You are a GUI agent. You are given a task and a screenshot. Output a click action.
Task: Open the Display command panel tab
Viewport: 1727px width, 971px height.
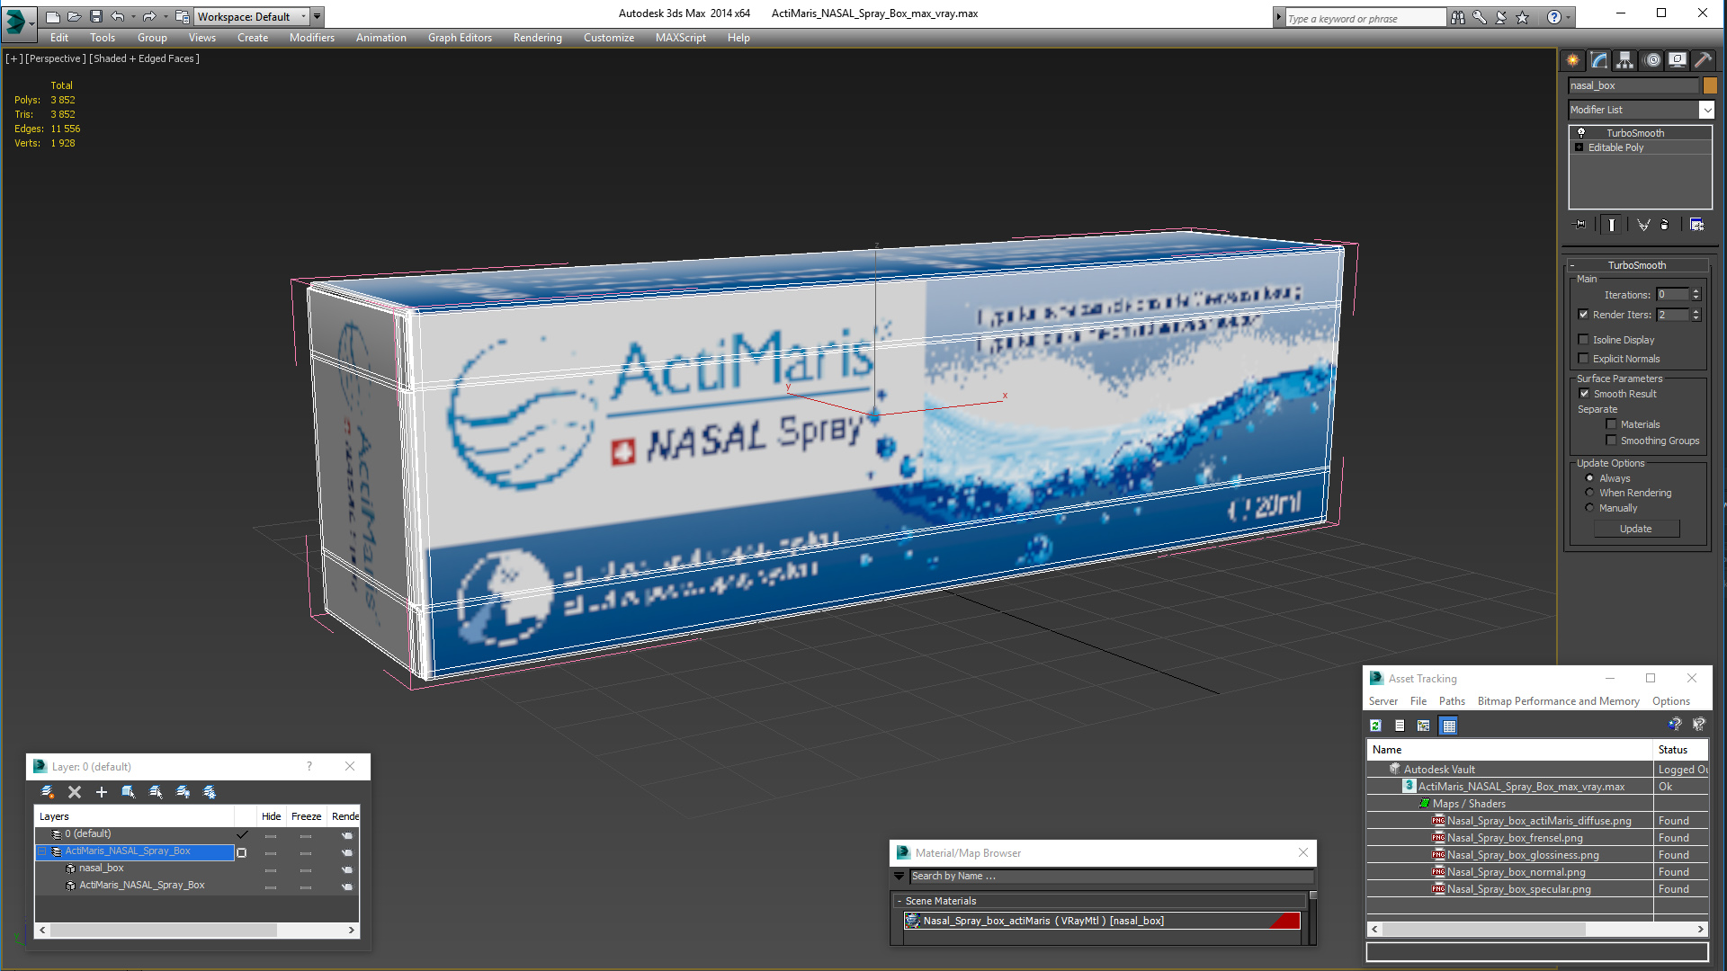(x=1678, y=60)
